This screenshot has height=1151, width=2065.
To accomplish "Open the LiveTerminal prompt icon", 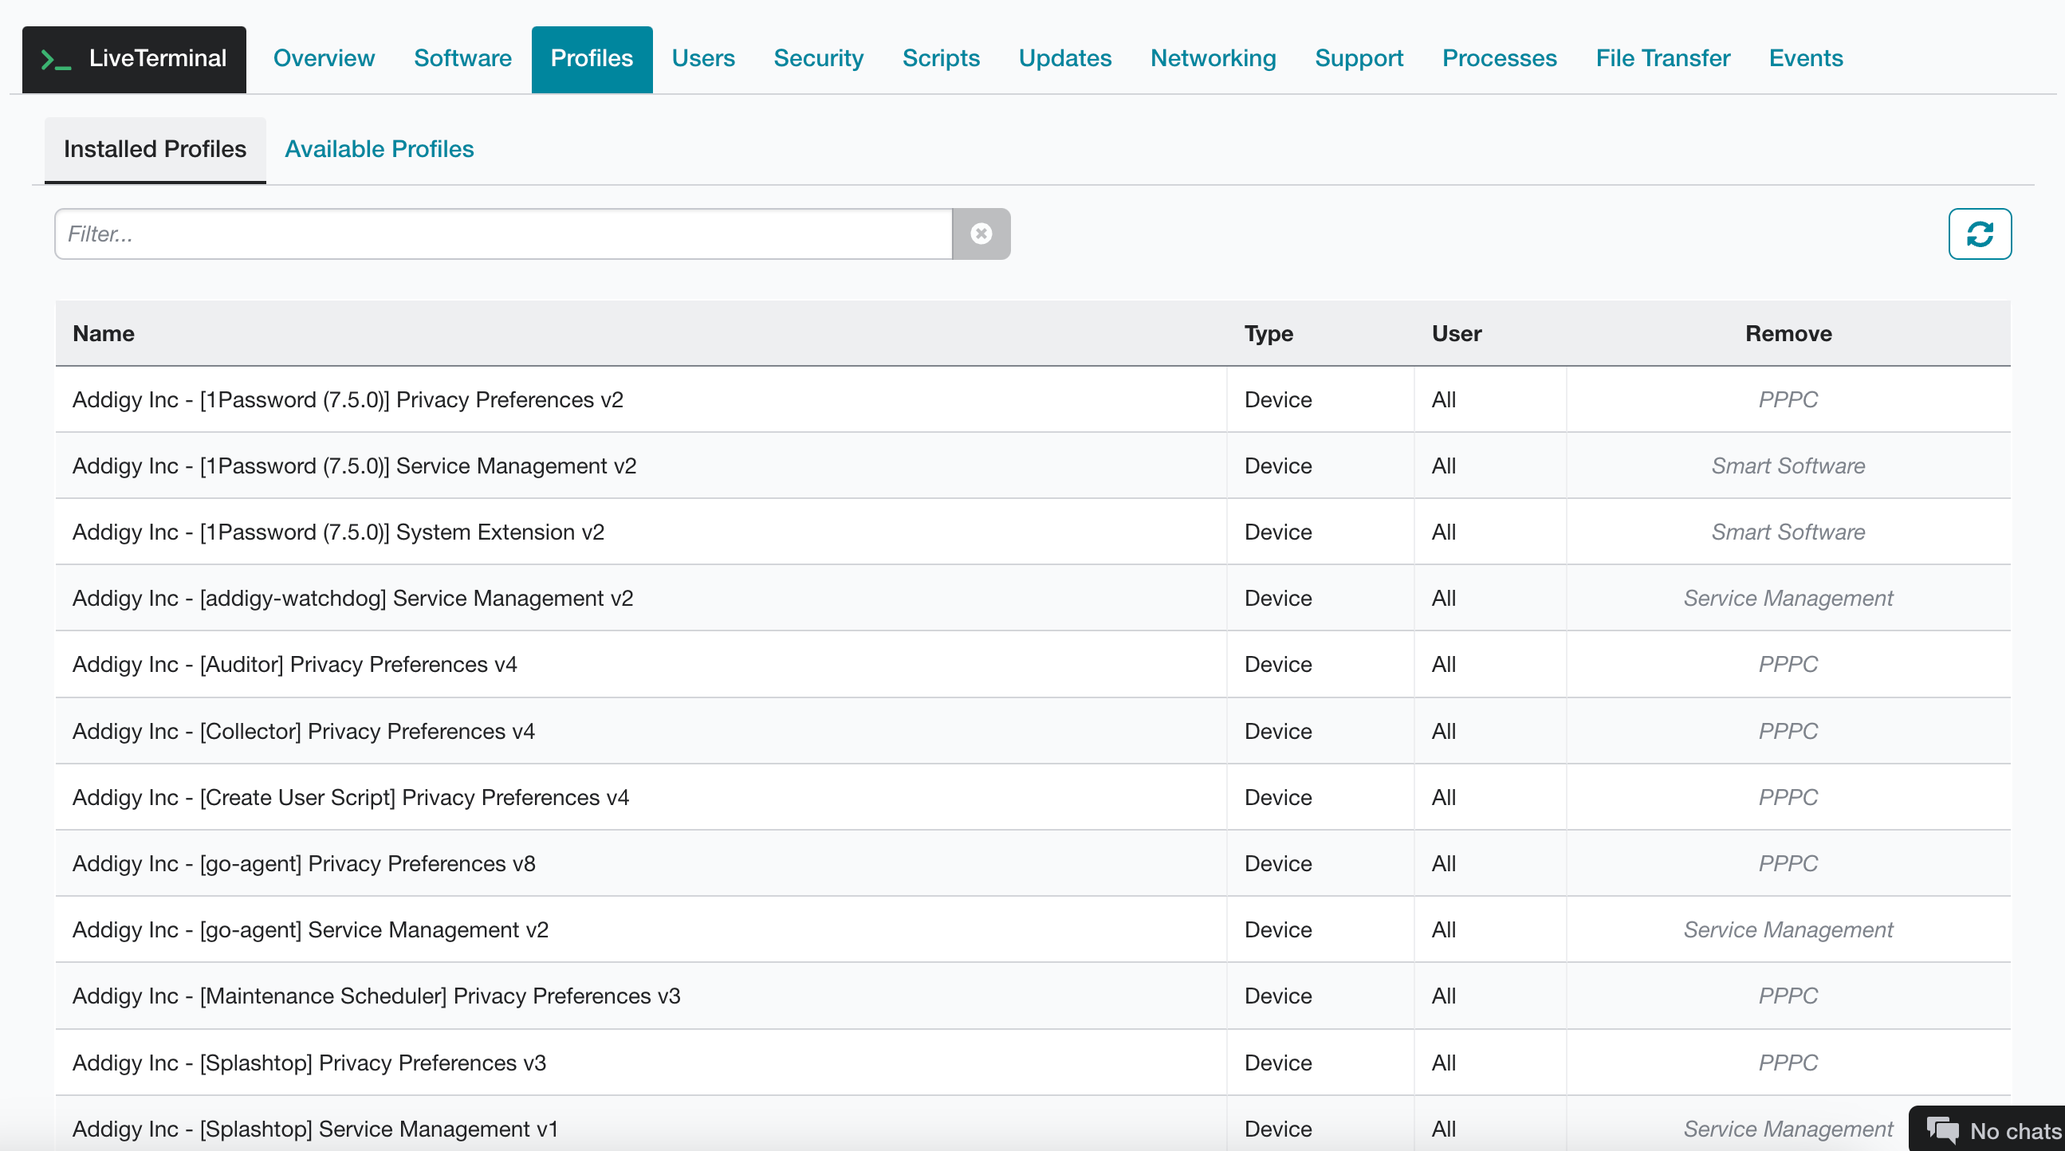I will click(56, 59).
